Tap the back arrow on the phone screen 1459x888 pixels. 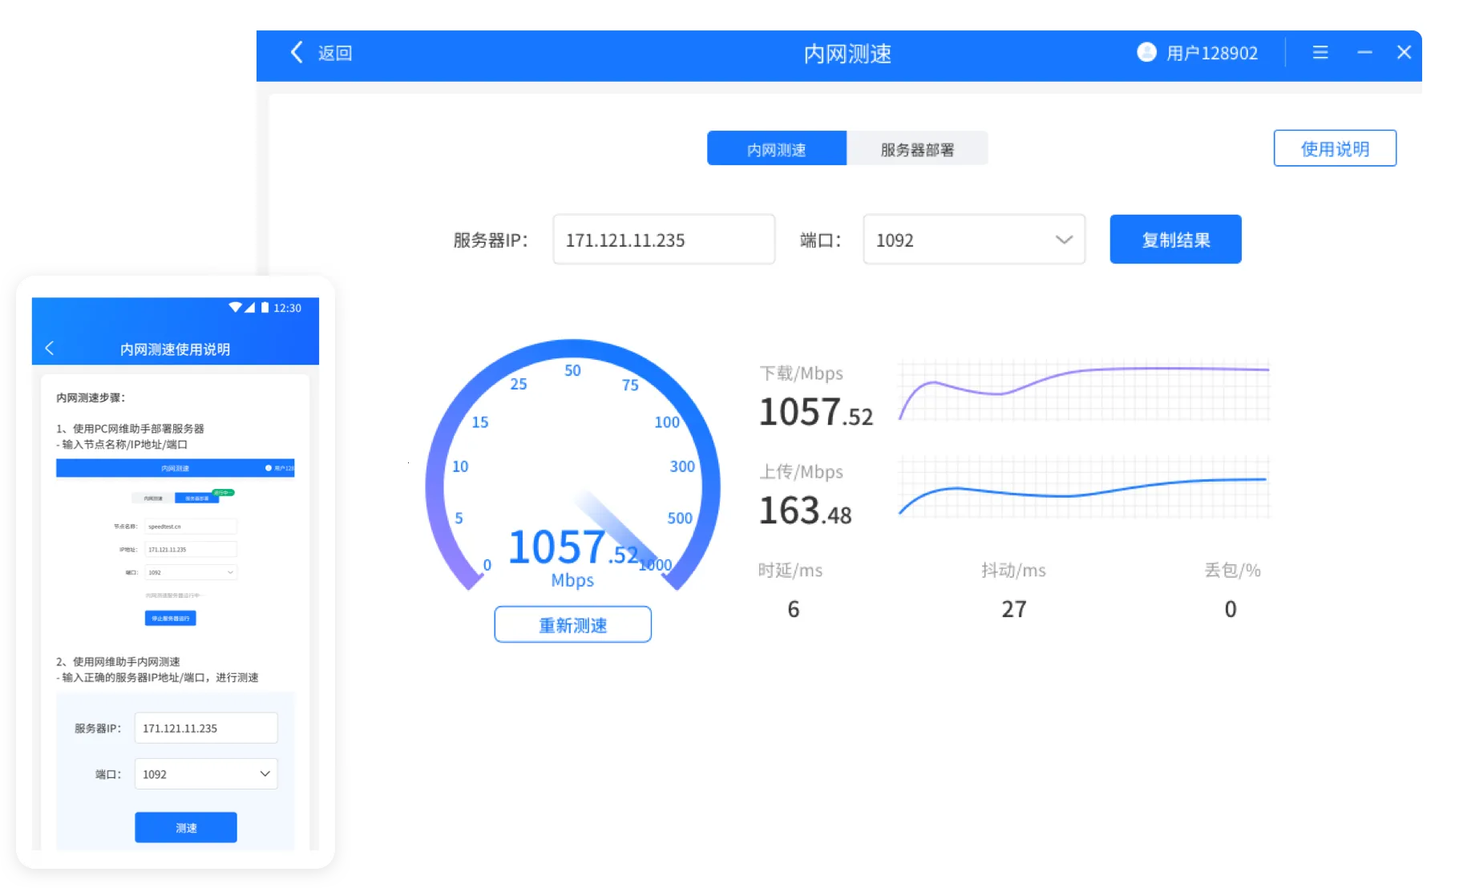click(x=50, y=349)
